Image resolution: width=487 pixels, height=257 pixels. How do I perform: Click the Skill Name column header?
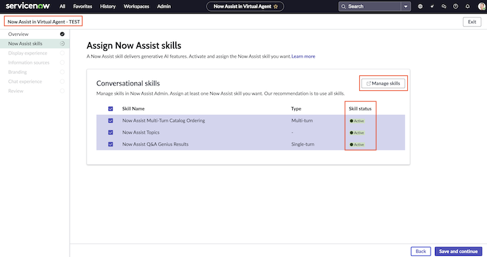pos(133,108)
